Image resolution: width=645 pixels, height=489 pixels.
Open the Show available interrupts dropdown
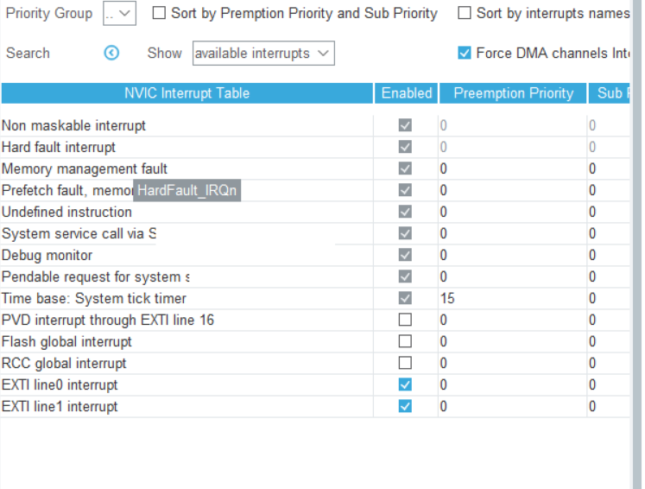coord(263,54)
